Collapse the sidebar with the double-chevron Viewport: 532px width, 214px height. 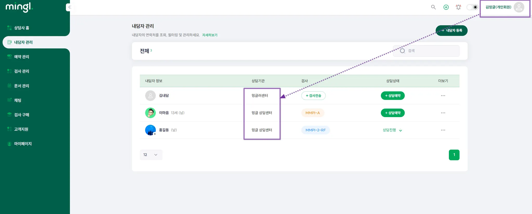[x=69, y=7]
